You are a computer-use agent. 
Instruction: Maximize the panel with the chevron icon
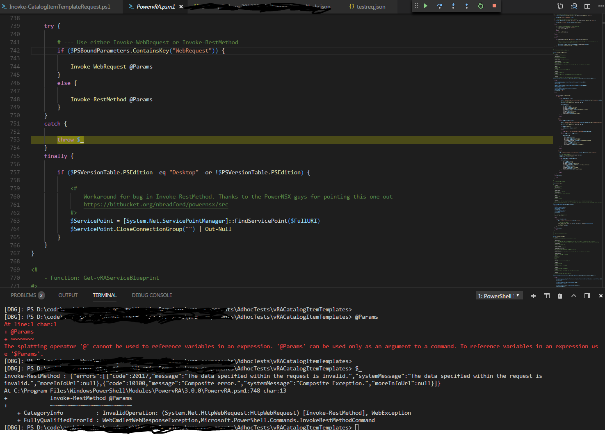pos(574,295)
